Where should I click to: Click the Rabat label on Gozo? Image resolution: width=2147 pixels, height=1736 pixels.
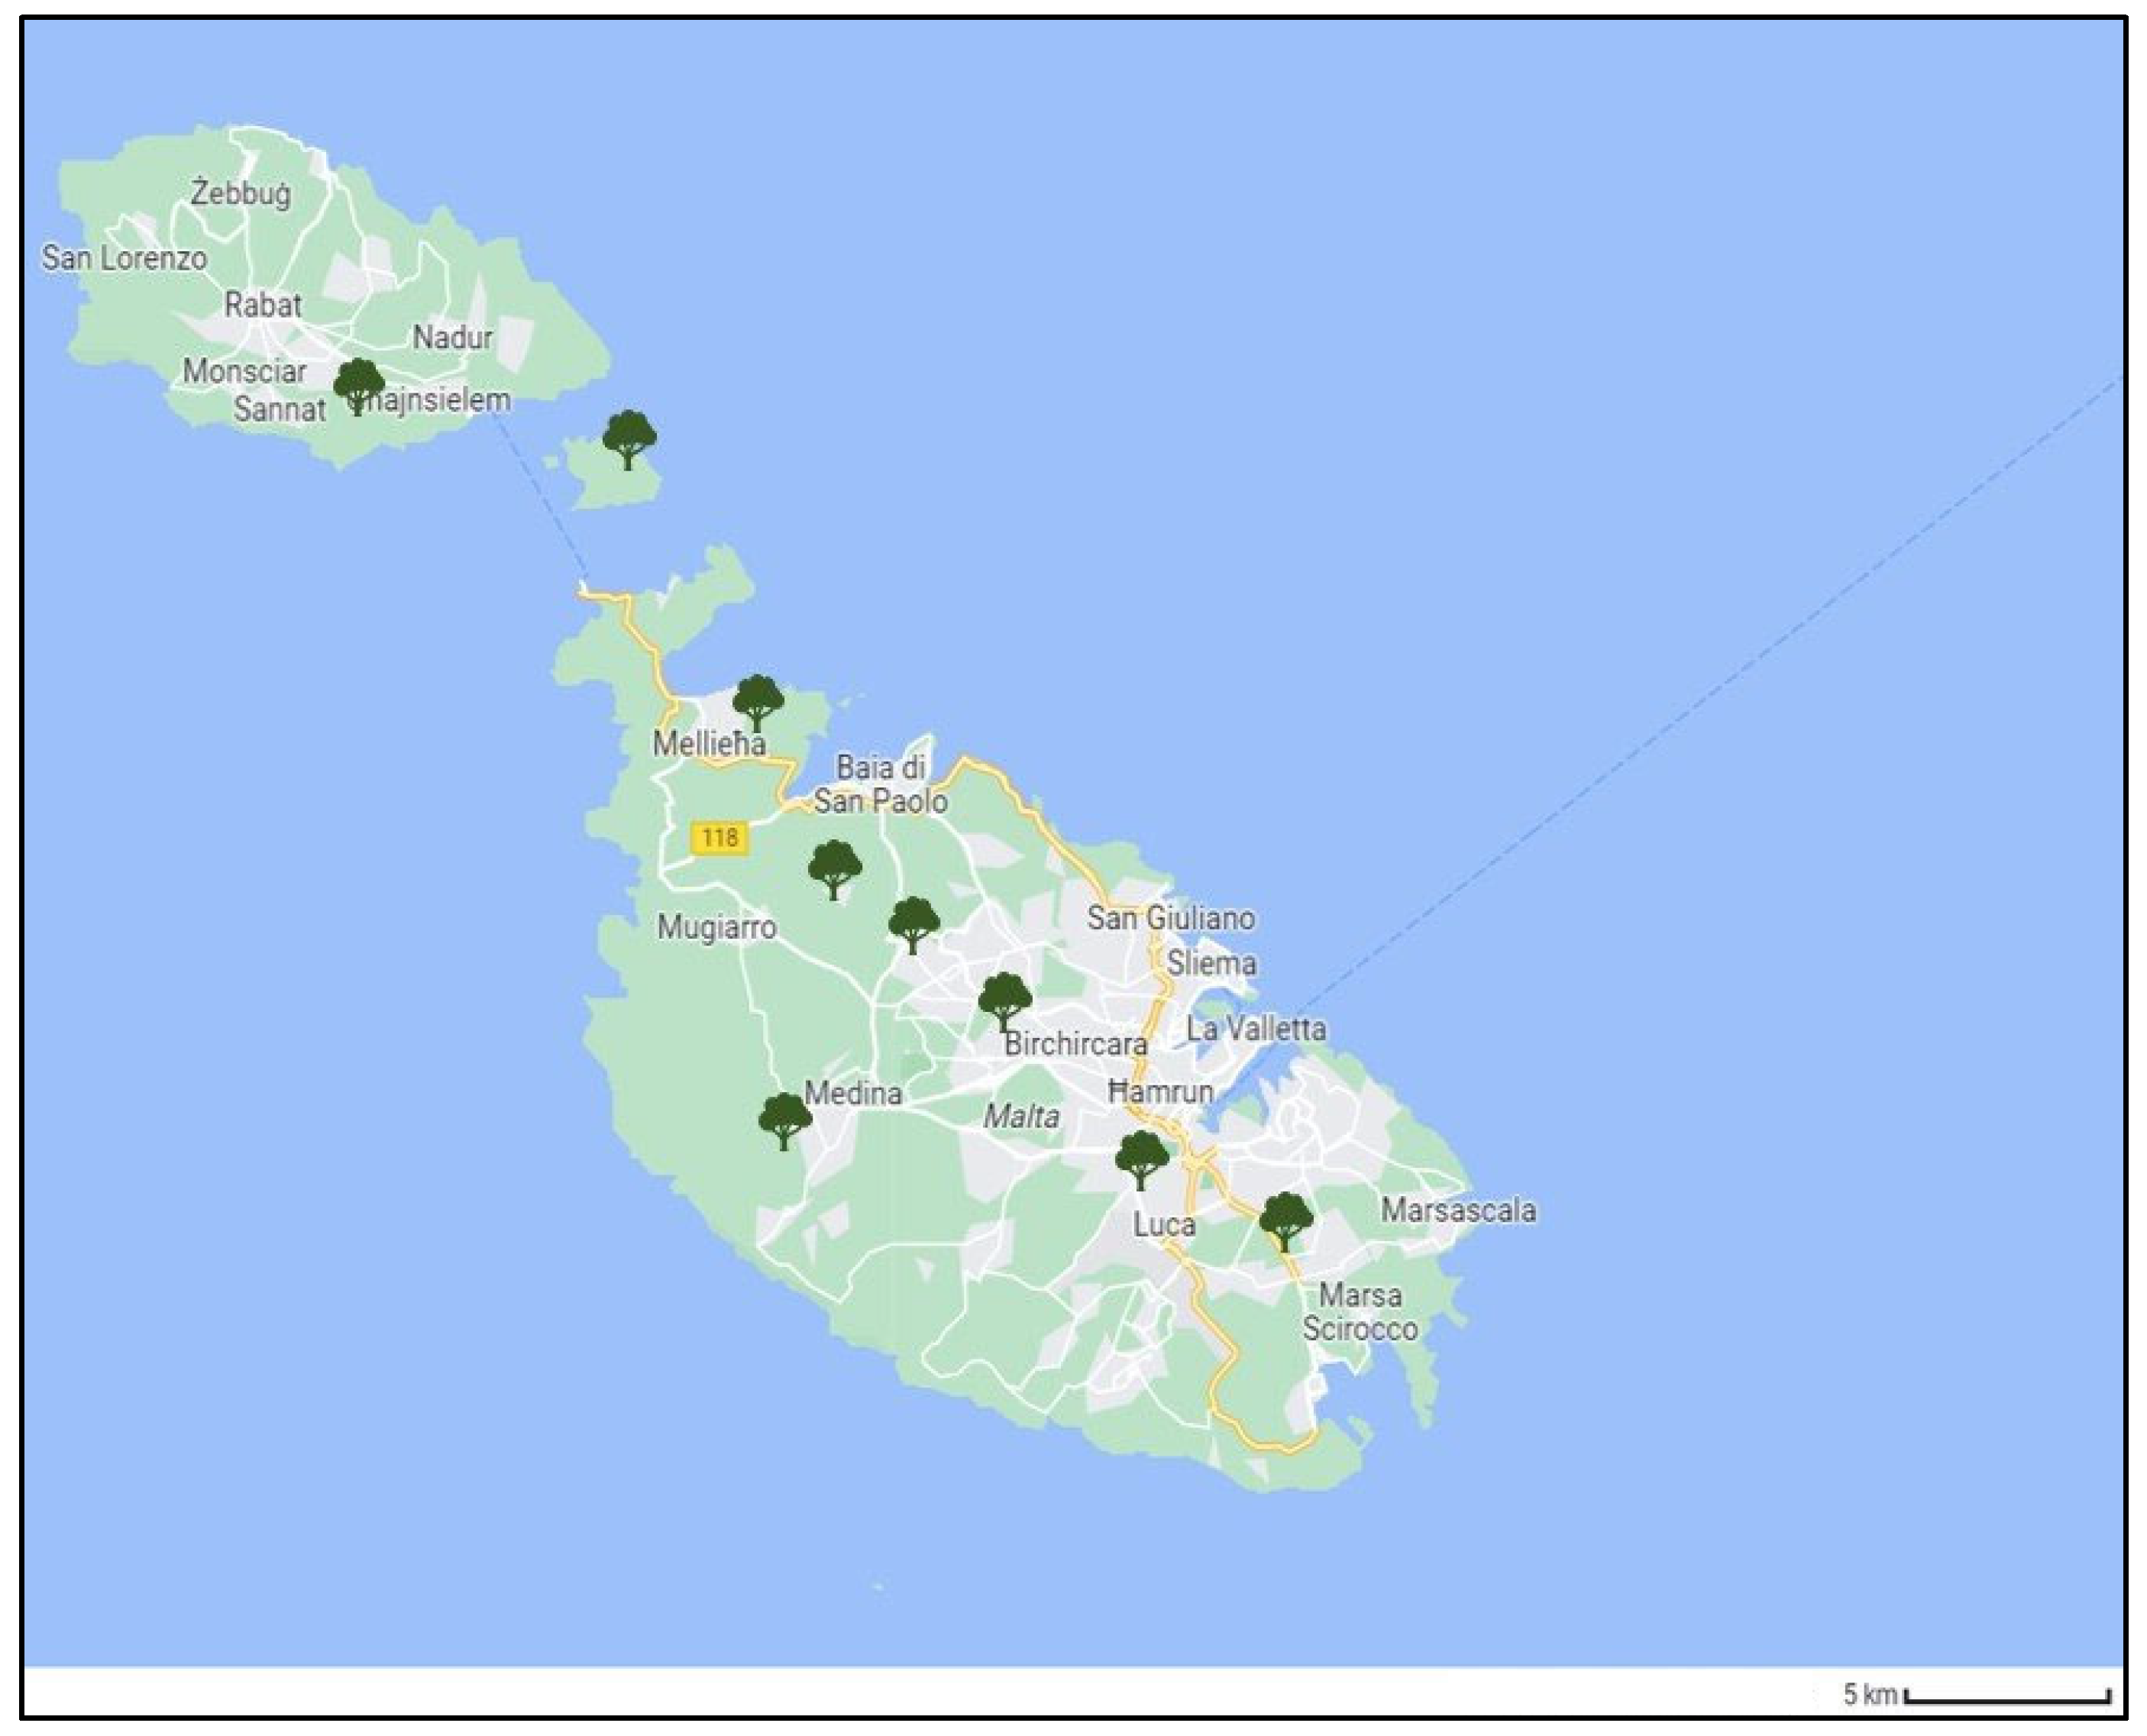(x=262, y=305)
